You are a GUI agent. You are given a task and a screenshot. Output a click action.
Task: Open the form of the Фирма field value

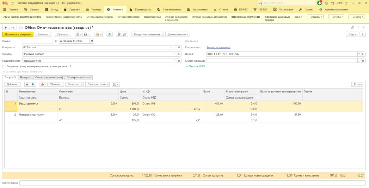(x=363, y=54)
